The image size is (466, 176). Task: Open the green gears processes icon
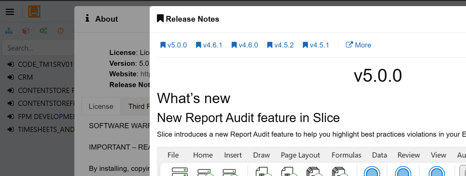tap(43, 31)
